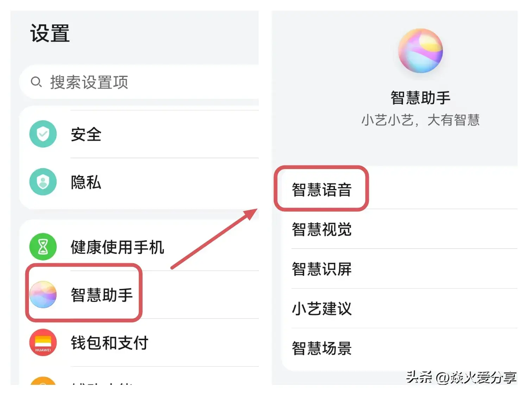
Task: Tap the partially visible orange icon
Action: tap(43, 381)
